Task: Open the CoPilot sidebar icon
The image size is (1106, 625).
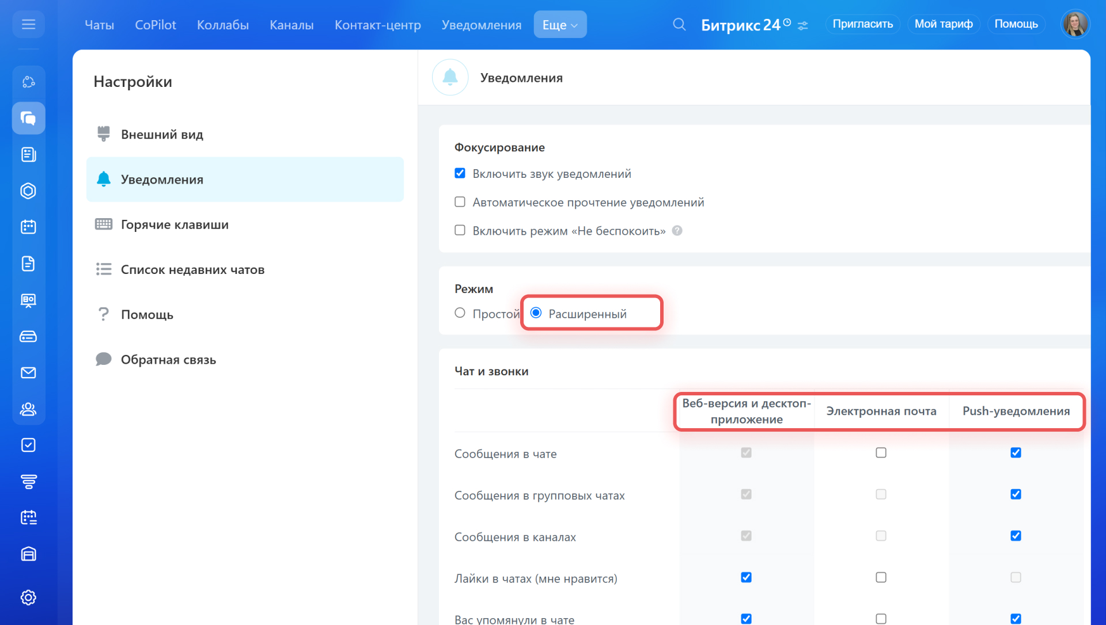Action: click(x=28, y=82)
